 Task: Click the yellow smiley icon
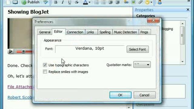[x=147, y=2]
